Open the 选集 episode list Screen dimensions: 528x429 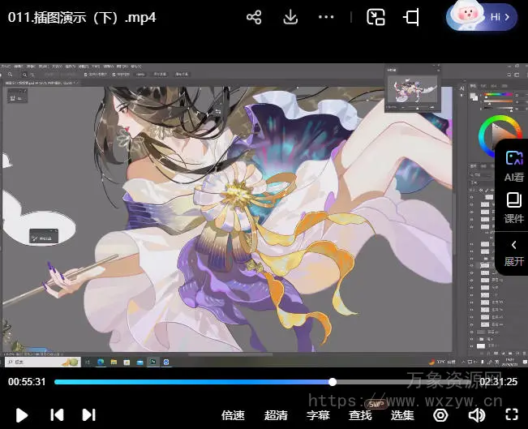(402, 415)
